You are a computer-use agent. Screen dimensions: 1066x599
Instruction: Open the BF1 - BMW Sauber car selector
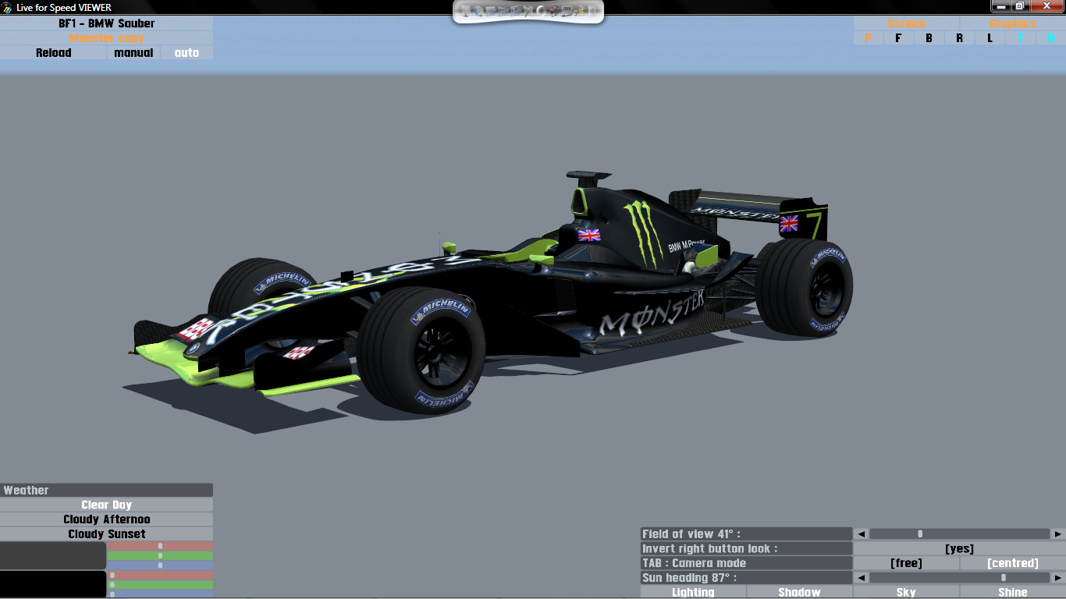(107, 23)
